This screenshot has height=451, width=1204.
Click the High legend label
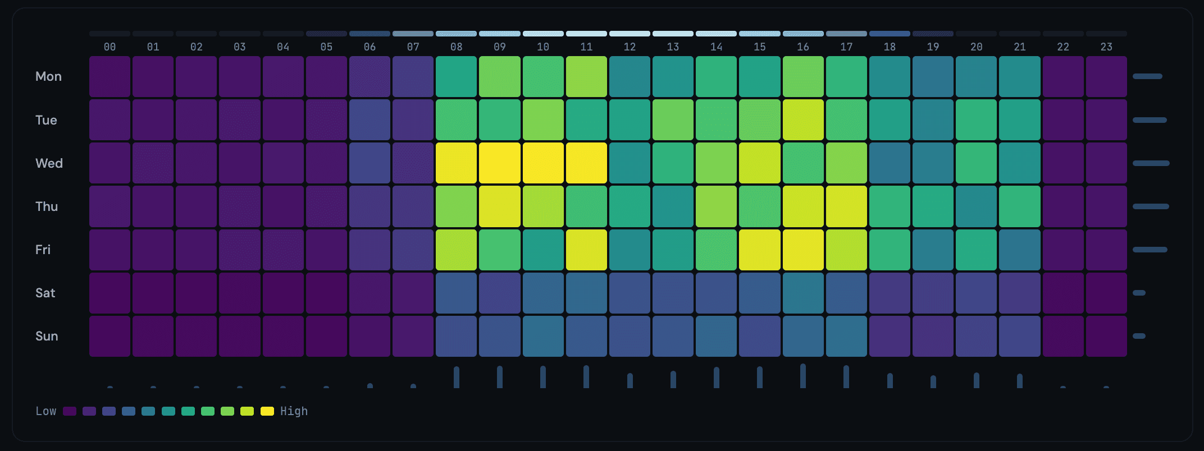pos(294,411)
